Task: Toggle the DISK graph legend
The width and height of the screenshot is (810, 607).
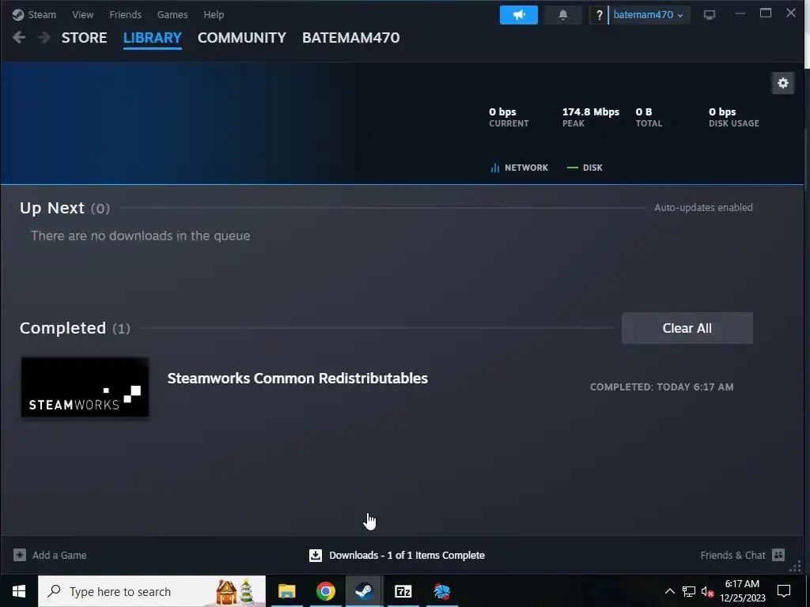Action: tap(585, 168)
